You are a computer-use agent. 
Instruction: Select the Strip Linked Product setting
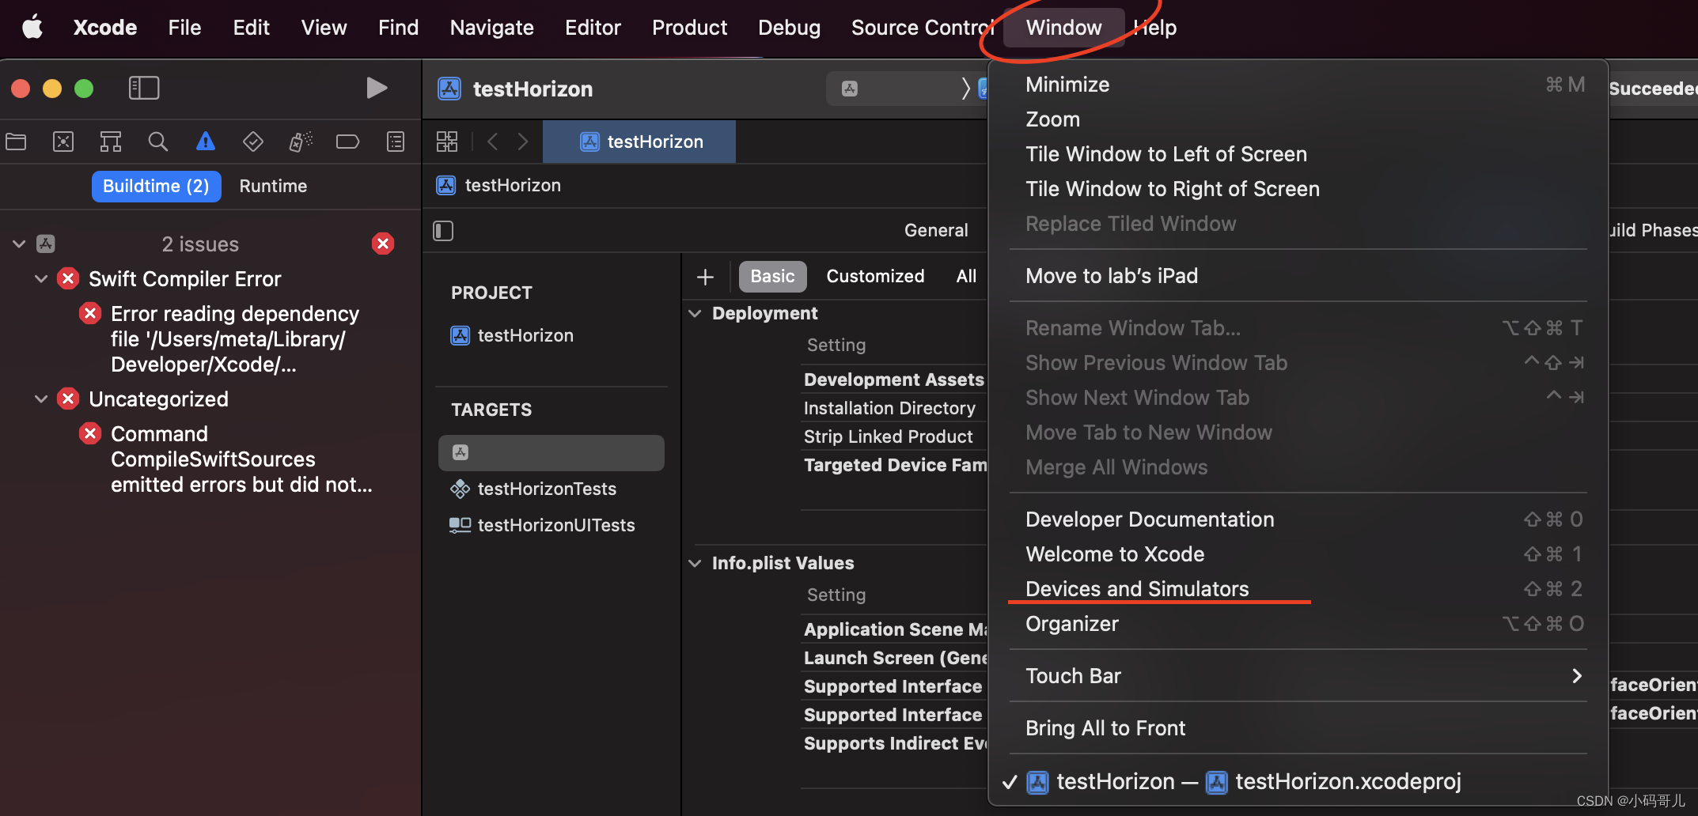point(888,436)
